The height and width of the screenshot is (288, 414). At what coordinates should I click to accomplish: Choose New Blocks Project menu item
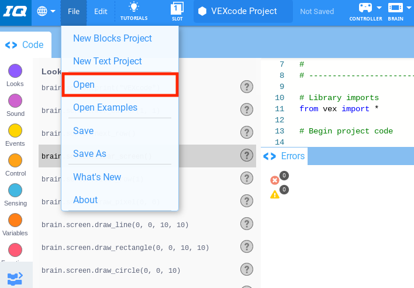click(x=112, y=39)
